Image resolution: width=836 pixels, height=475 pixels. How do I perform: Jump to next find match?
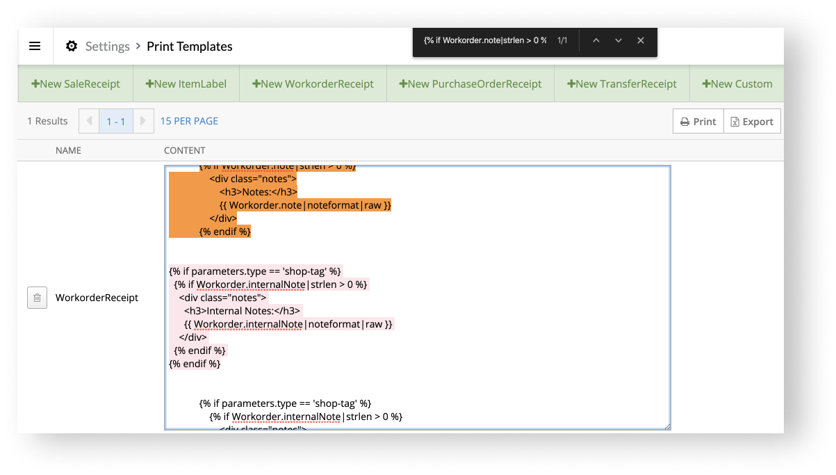[618, 40]
